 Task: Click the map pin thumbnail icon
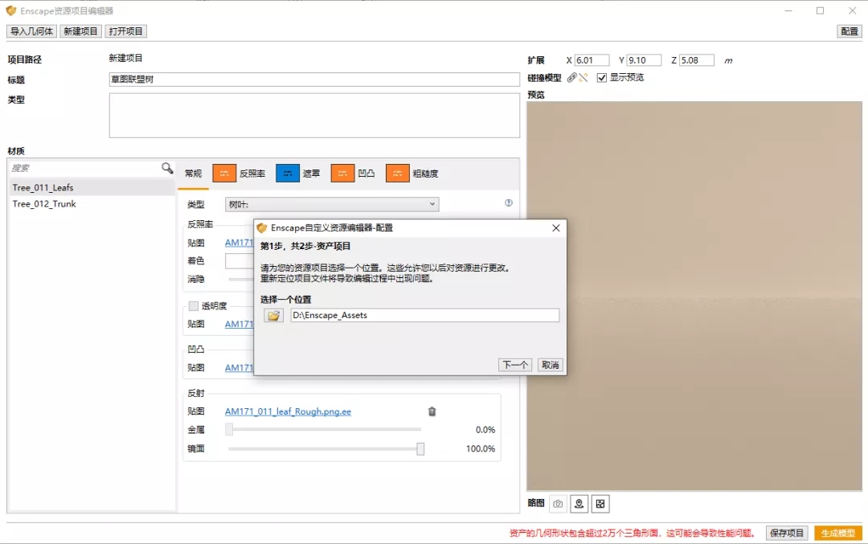(579, 504)
